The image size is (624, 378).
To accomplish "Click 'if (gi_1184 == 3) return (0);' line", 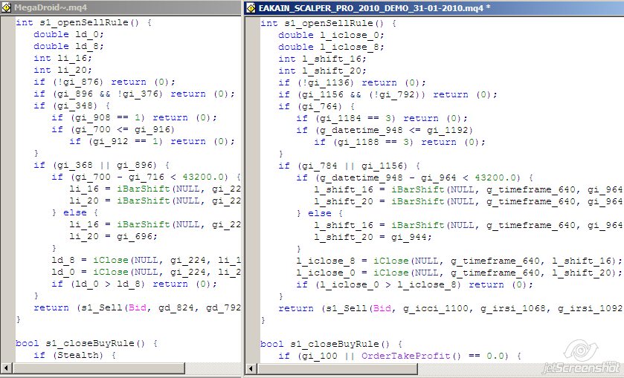I will tap(382, 119).
